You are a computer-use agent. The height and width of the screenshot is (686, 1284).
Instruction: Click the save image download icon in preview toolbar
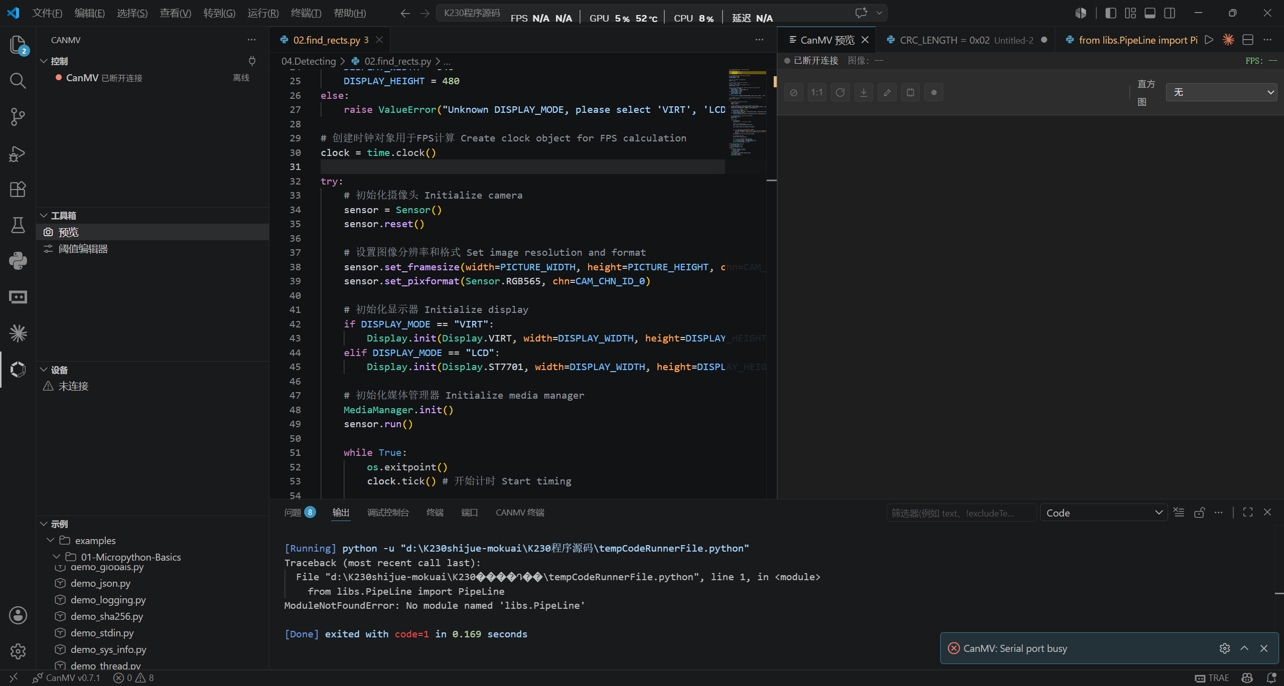point(864,92)
